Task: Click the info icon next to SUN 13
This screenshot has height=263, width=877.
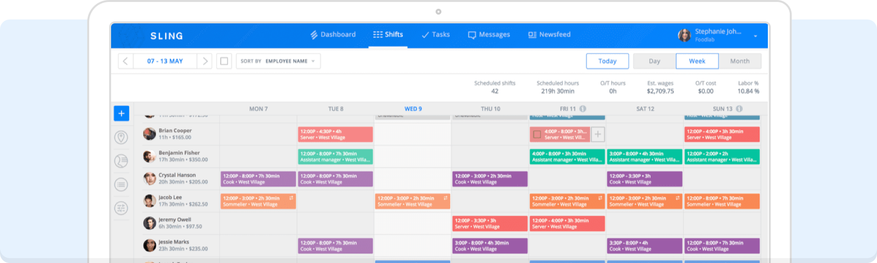Action: coord(739,109)
